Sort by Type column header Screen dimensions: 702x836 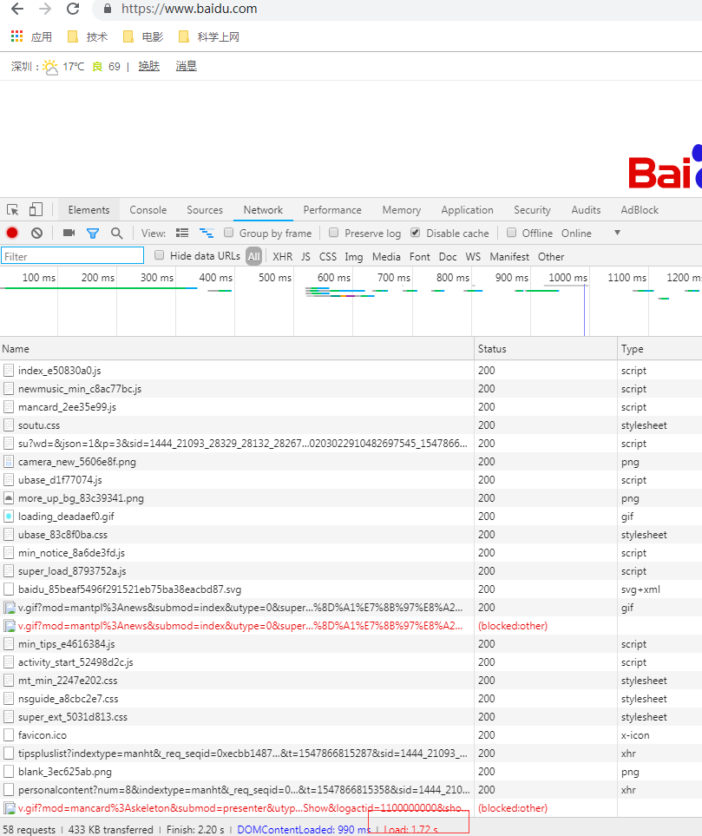click(659, 349)
